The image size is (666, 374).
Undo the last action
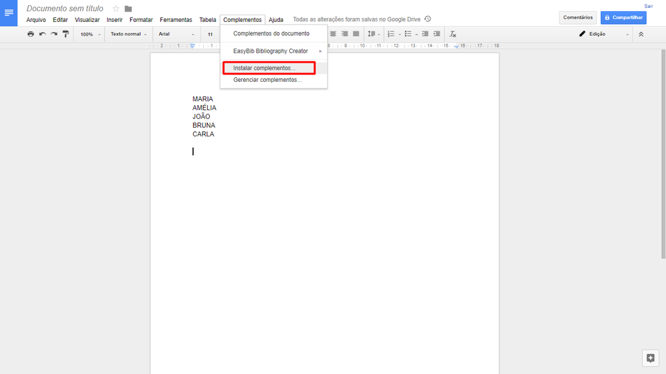(43, 34)
